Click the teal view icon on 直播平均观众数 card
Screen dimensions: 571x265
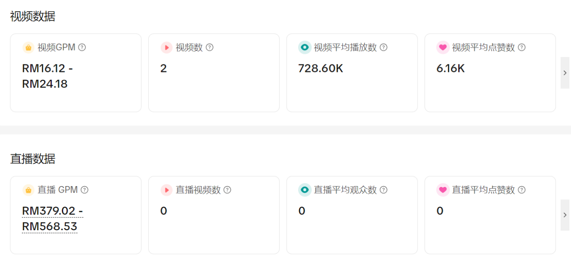(304, 190)
